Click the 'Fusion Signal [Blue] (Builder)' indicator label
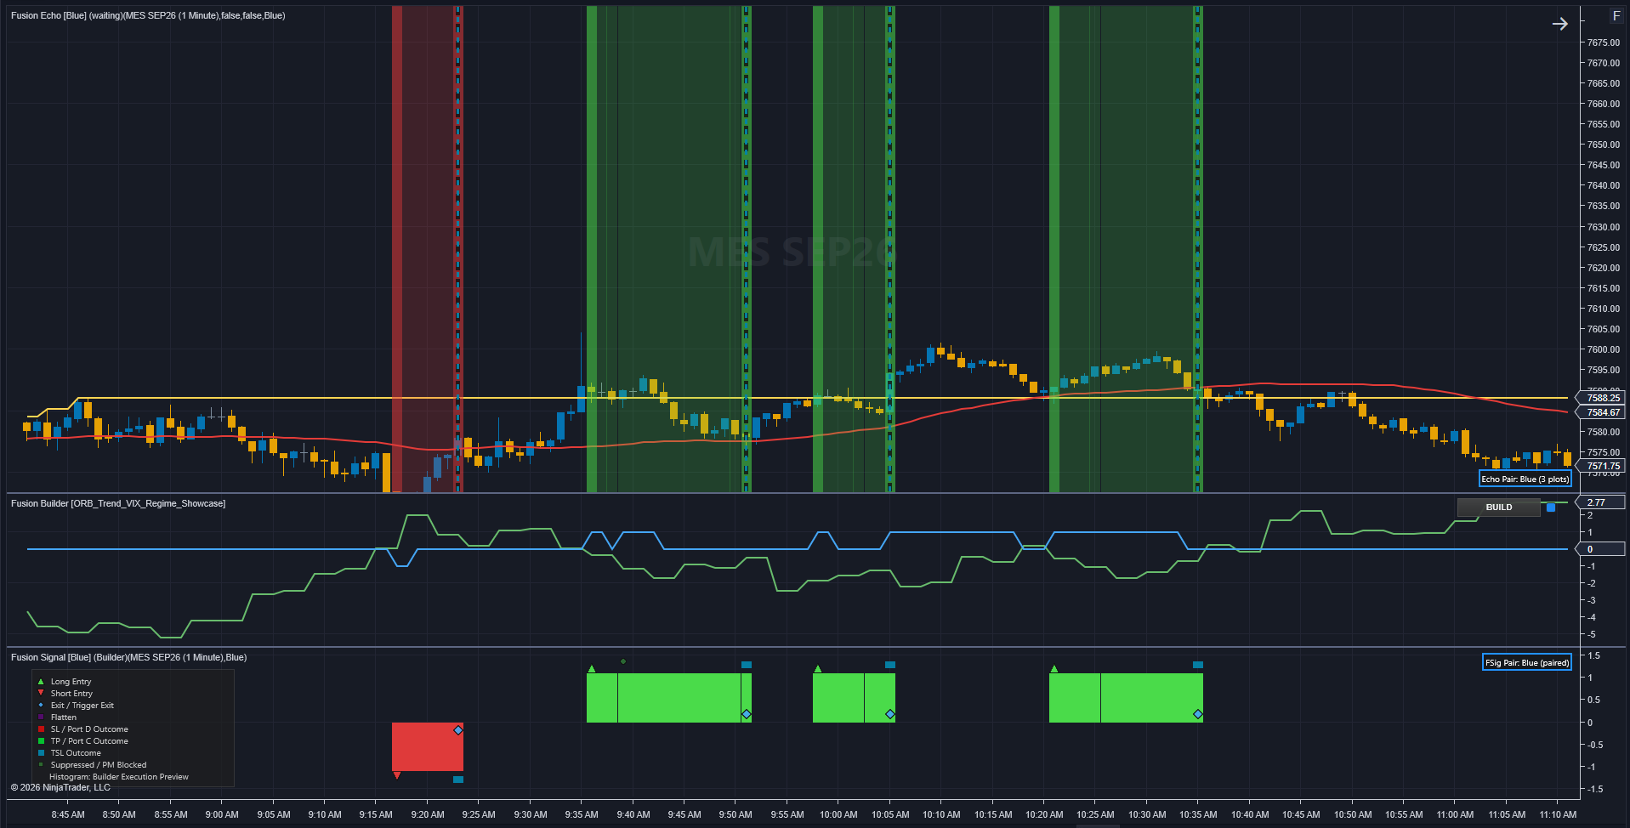Screen dimensions: 1630x828 point(128,657)
